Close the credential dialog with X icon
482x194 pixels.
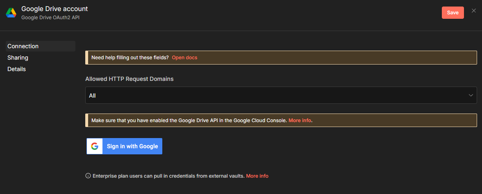tap(474, 11)
